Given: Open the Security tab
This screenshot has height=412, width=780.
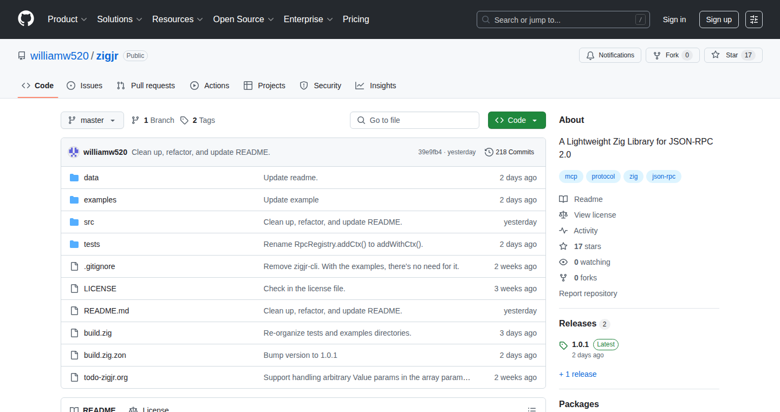Looking at the screenshot, I should (x=321, y=86).
